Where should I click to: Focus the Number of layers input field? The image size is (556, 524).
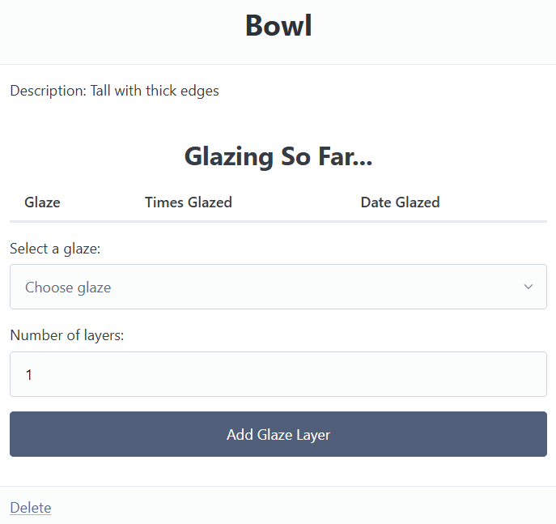tap(278, 374)
